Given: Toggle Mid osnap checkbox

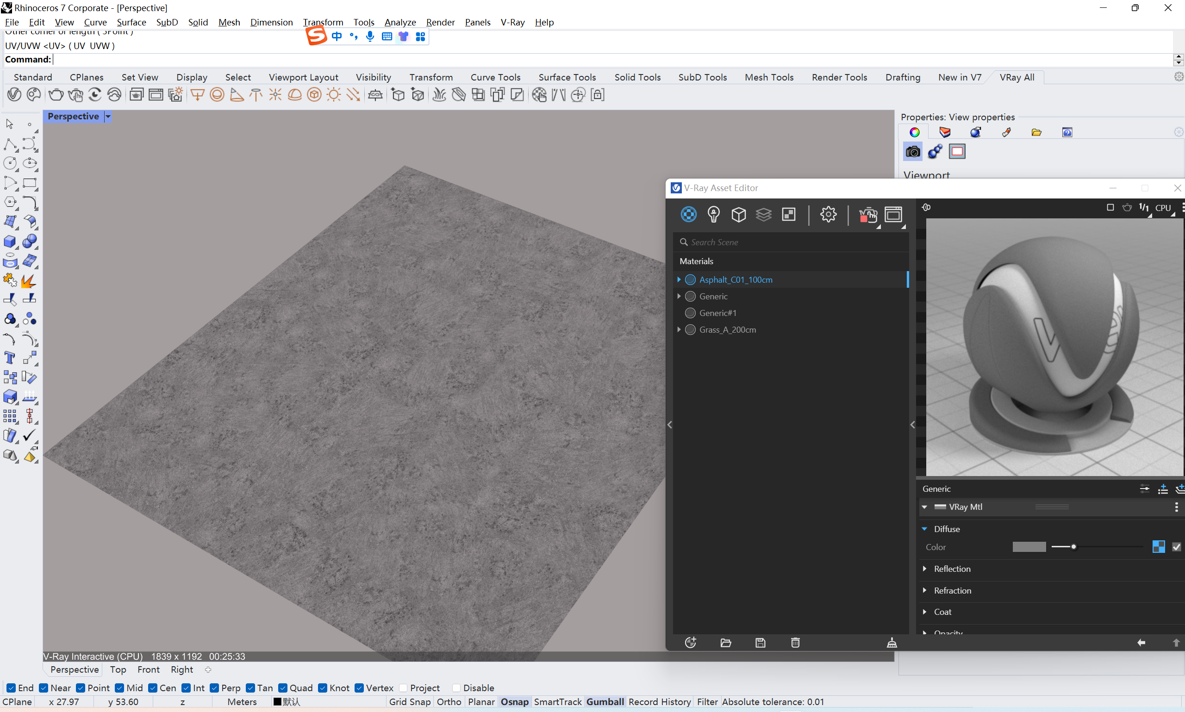Looking at the screenshot, I should (x=119, y=687).
